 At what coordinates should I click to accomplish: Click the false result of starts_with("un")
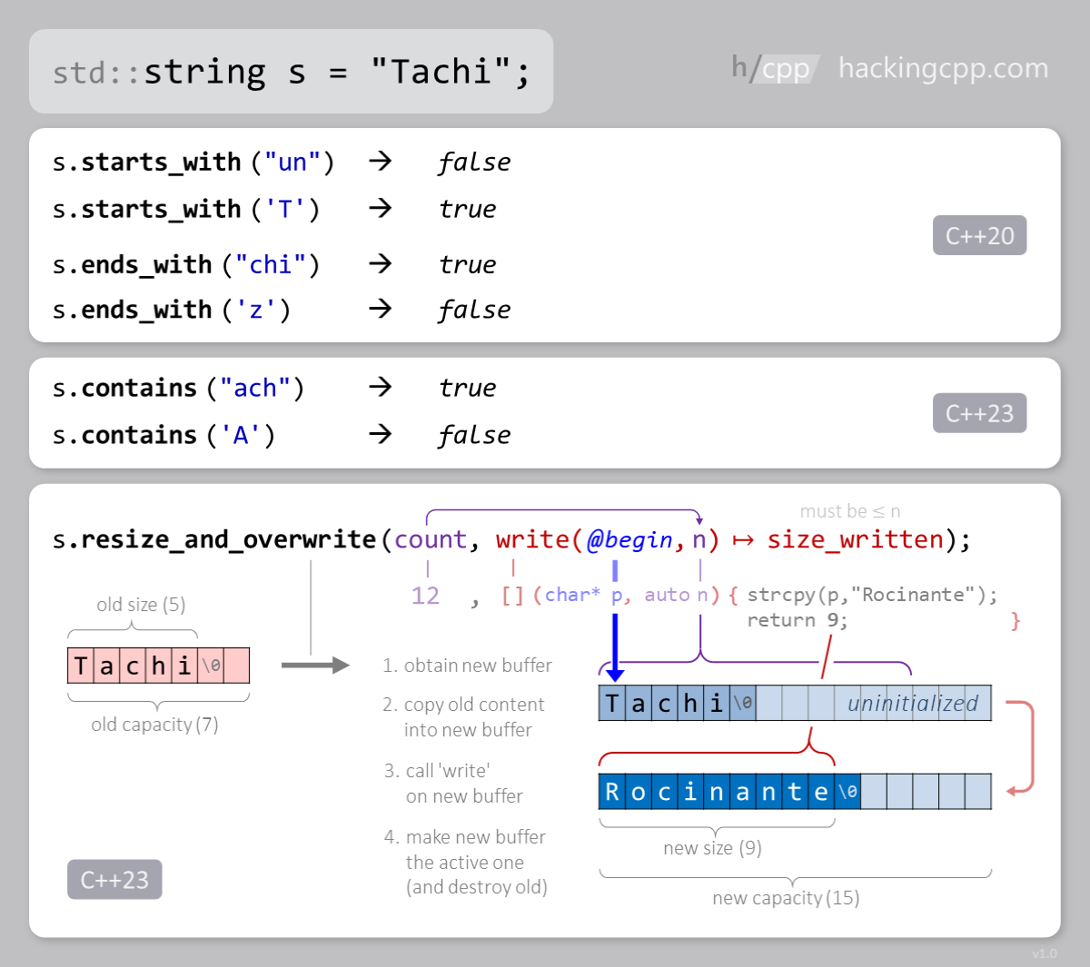coord(474,162)
